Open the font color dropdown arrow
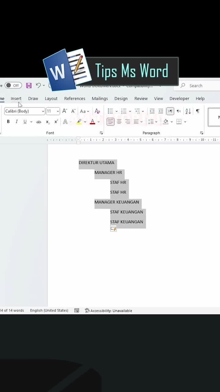Image resolution: width=220 pixels, height=392 pixels. pos(98,122)
